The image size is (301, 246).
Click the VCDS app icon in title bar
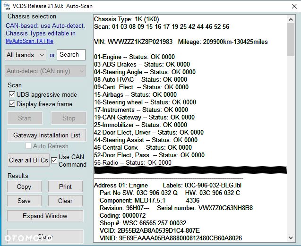(x=7, y=6)
